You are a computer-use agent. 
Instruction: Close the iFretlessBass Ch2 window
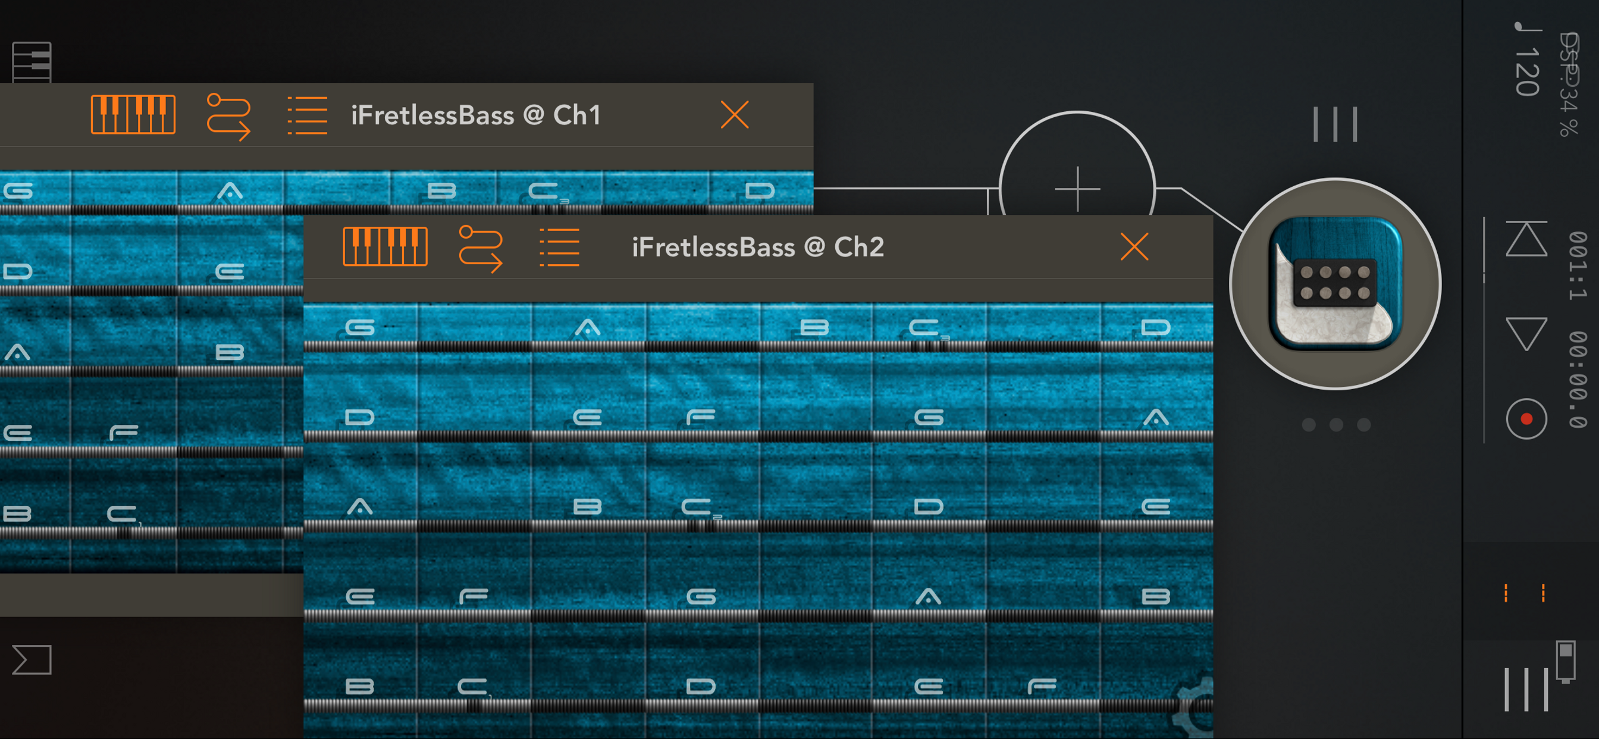pyautogui.click(x=1134, y=247)
